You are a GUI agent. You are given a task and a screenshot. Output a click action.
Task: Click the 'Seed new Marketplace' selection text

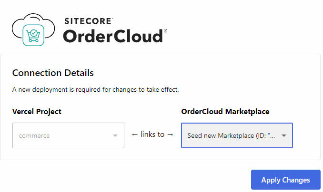point(231,135)
